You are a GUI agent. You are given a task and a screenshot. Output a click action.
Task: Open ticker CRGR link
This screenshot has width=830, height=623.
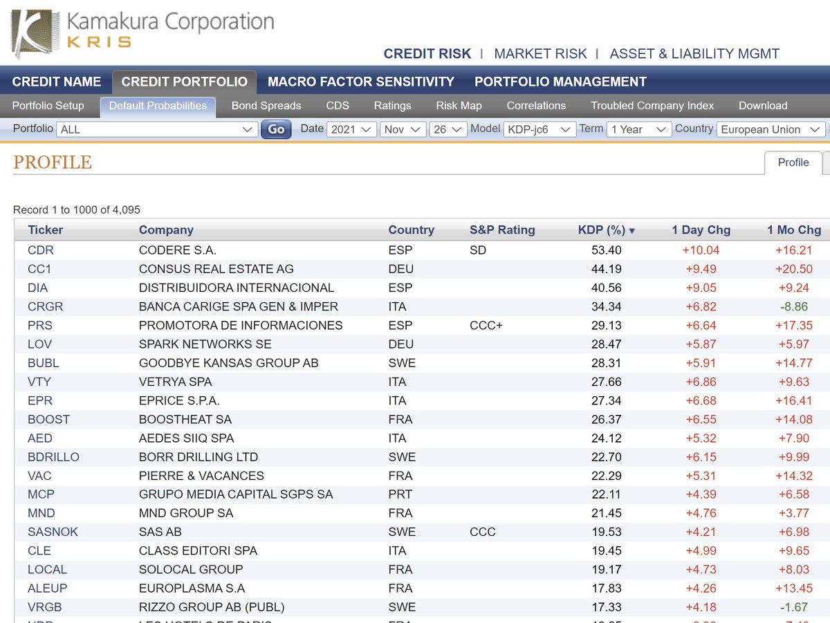pyautogui.click(x=45, y=306)
